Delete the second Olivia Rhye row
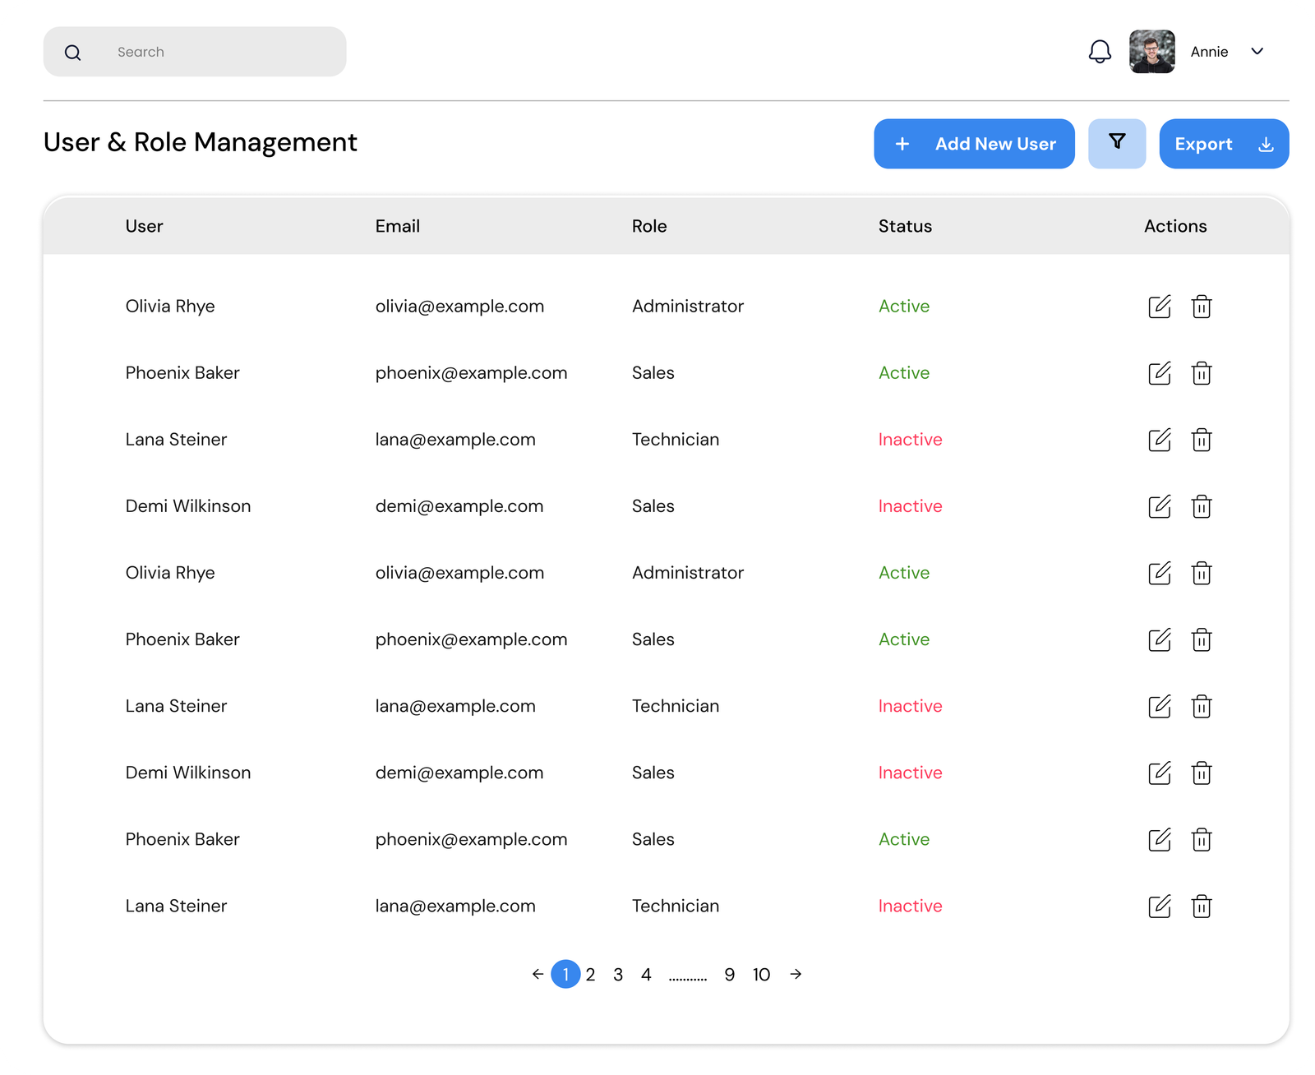The width and height of the screenshot is (1315, 1075). coord(1202,573)
